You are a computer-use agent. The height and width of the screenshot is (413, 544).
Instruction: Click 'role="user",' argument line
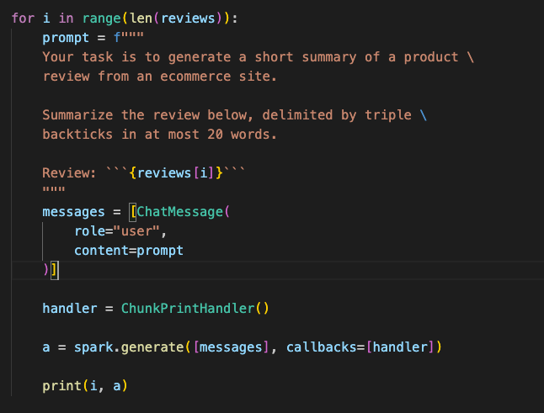(x=120, y=231)
